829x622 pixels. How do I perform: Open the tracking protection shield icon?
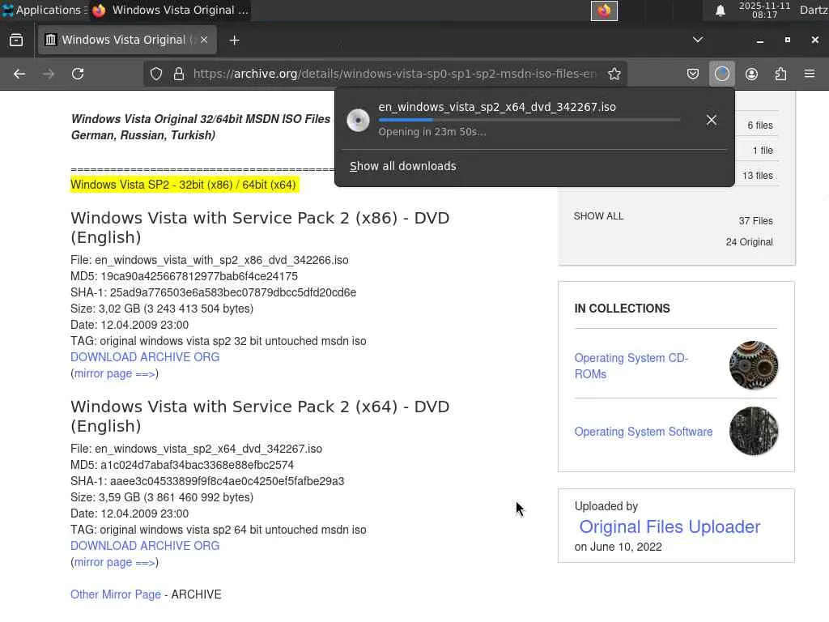(x=157, y=74)
